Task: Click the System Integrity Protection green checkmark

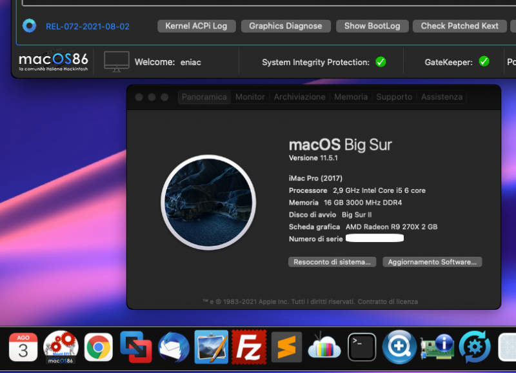Action: click(x=381, y=62)
